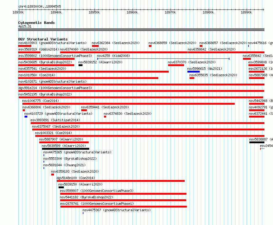Click nsv1003321 Coe2014 label

[x=53, y=133]
